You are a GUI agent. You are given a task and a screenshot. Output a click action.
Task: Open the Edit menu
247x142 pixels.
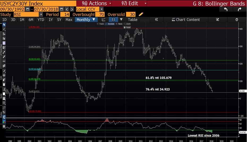tap(134, 3)
